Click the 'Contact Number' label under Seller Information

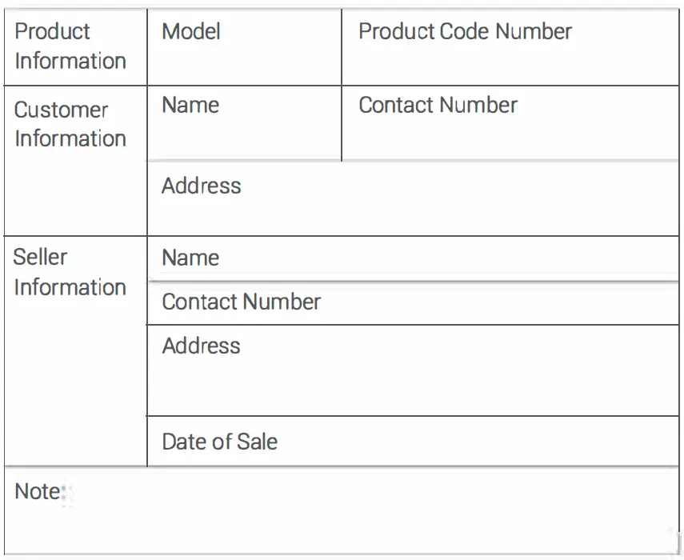(x=241, y=302)
